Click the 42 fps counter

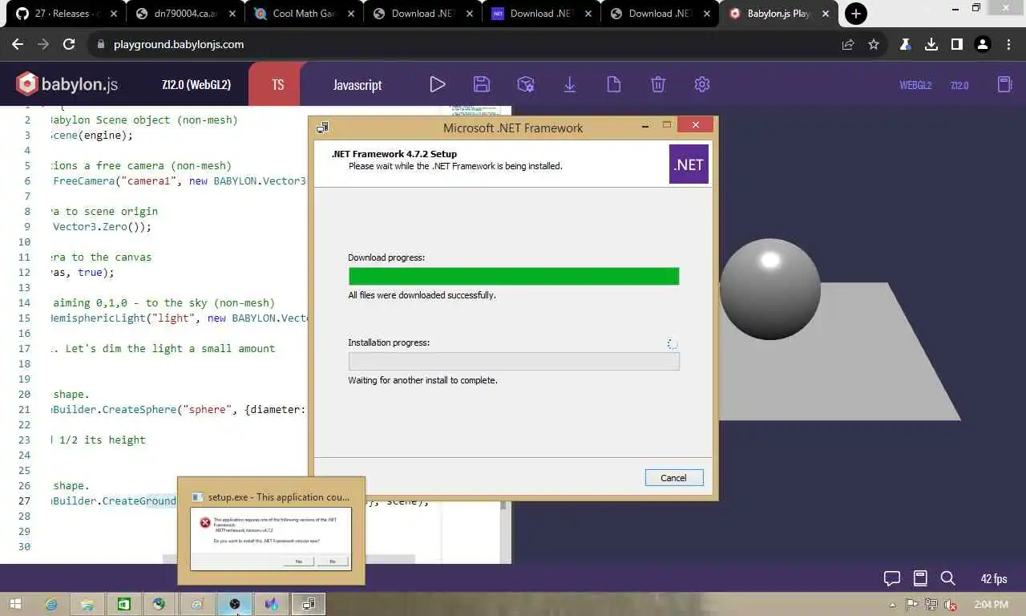click(994, 578)
